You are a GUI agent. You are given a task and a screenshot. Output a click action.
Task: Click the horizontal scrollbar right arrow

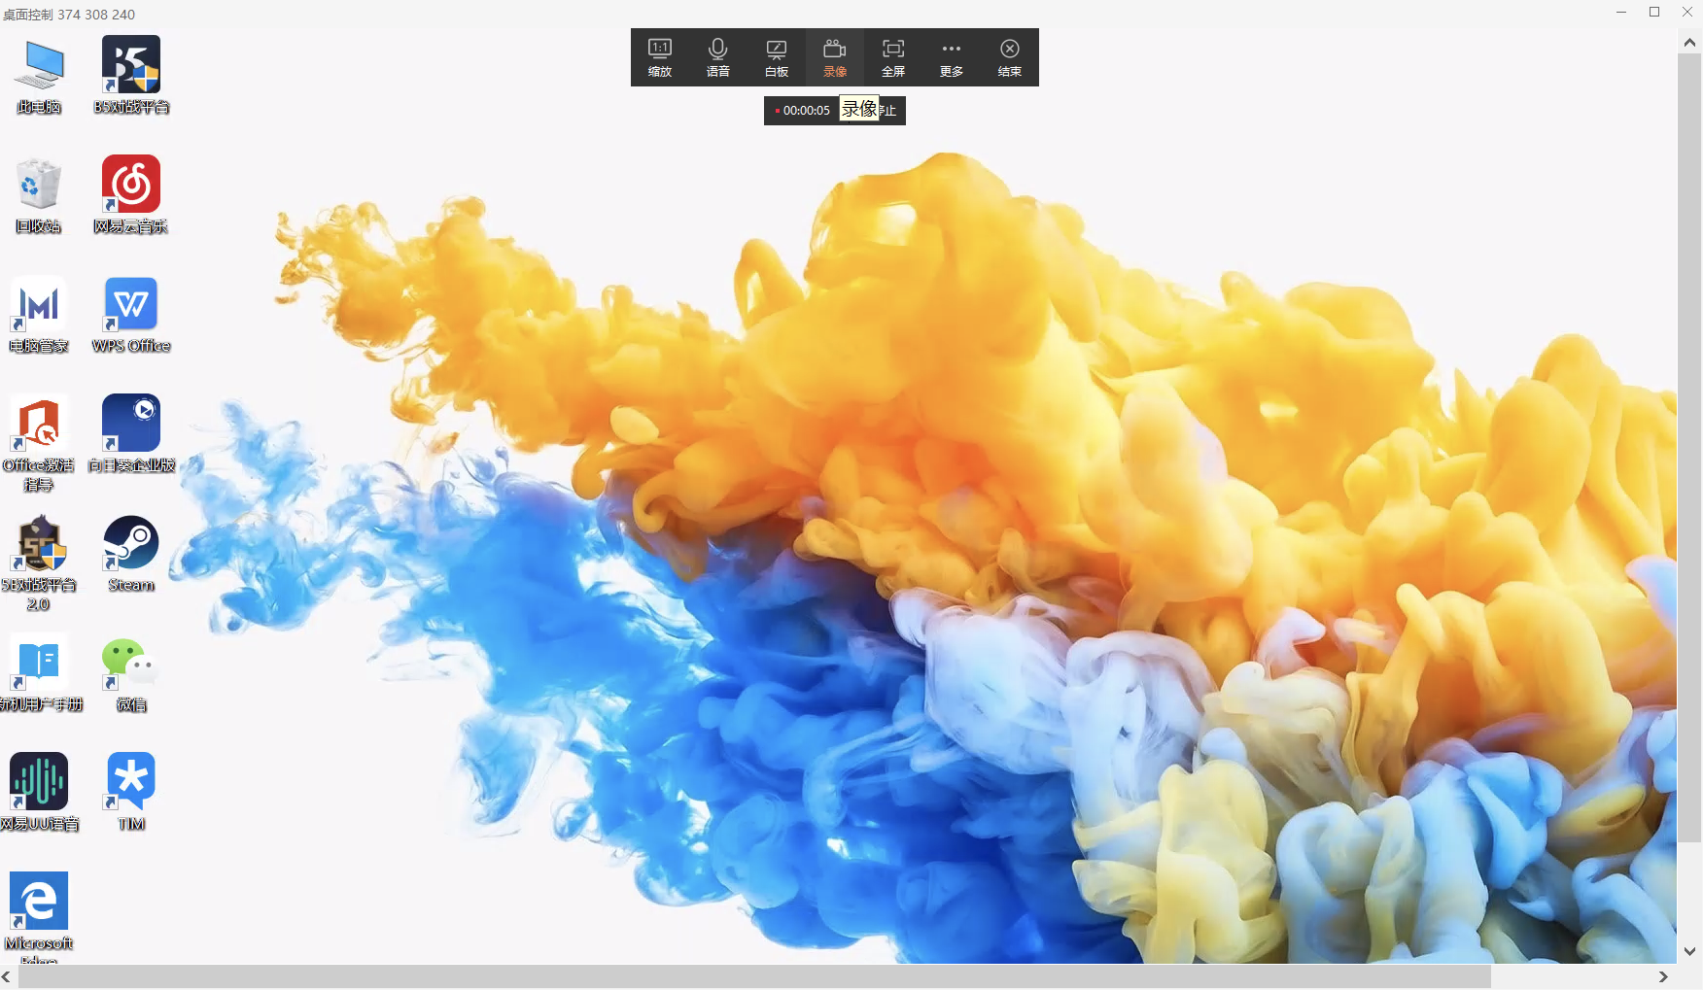tap(1663, 976)
